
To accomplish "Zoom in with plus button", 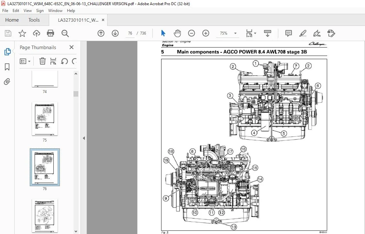I will pyautogui.click(x=205, y=33).
